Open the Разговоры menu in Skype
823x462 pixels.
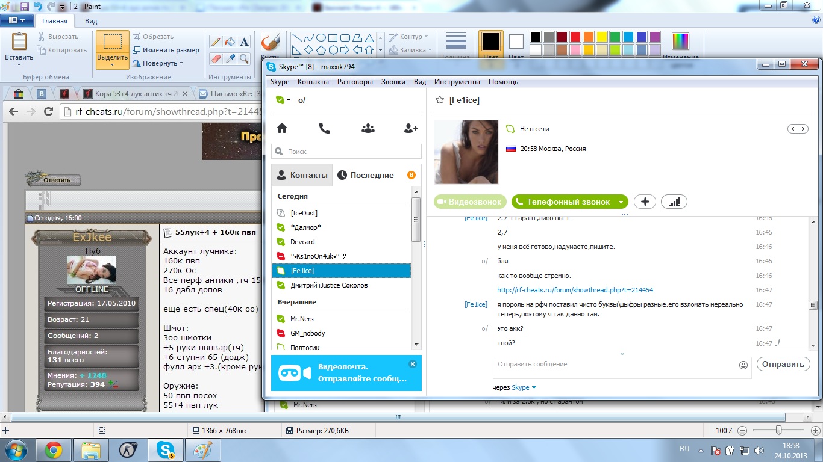pyautogui.click(x=355, y=82)
